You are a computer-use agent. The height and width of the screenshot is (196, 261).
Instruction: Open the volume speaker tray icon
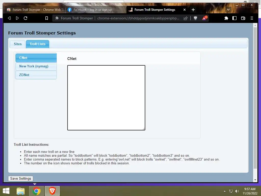tap(237, 191)
